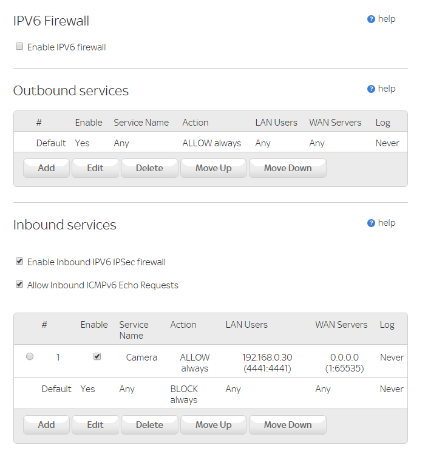Click the Camera service name in inbound table
Screen dimensions: 428x451
pyautogui.click(x=141, y=358)
